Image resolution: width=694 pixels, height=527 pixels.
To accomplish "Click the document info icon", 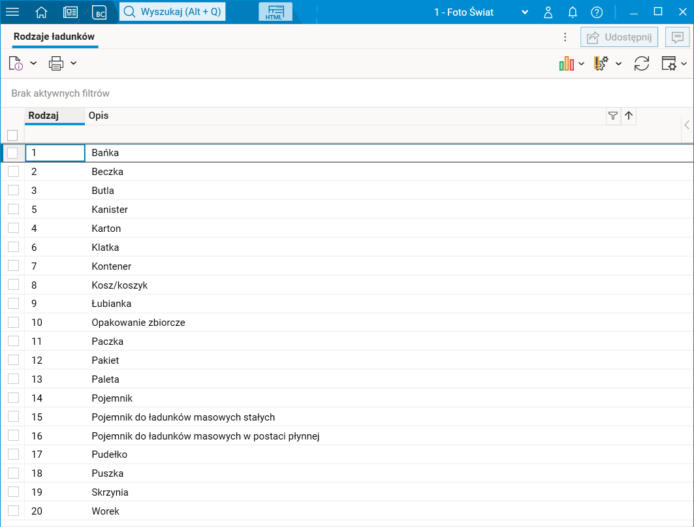I will [x=16, y=63].
